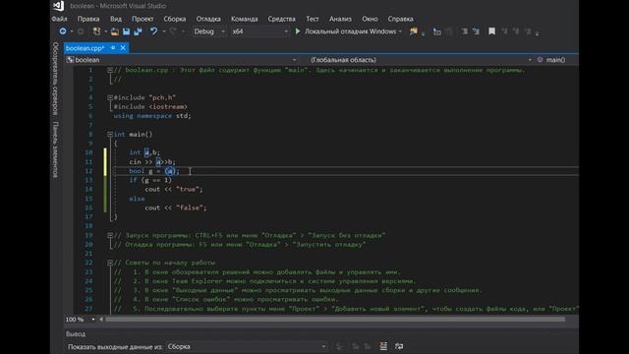Click the Navigate Backward arrow icon
This screenshot has width=629, height=354.
[63, 31]
